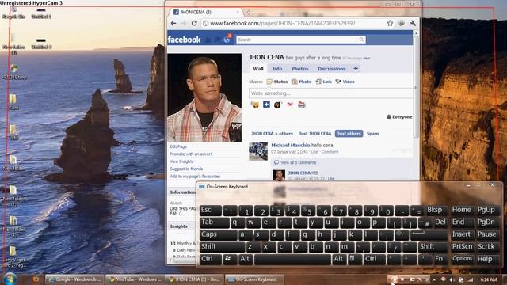Click the Edit Page link

coord(178,146)
